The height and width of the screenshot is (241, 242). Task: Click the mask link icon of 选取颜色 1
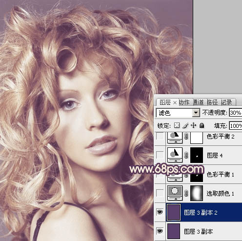186,193
